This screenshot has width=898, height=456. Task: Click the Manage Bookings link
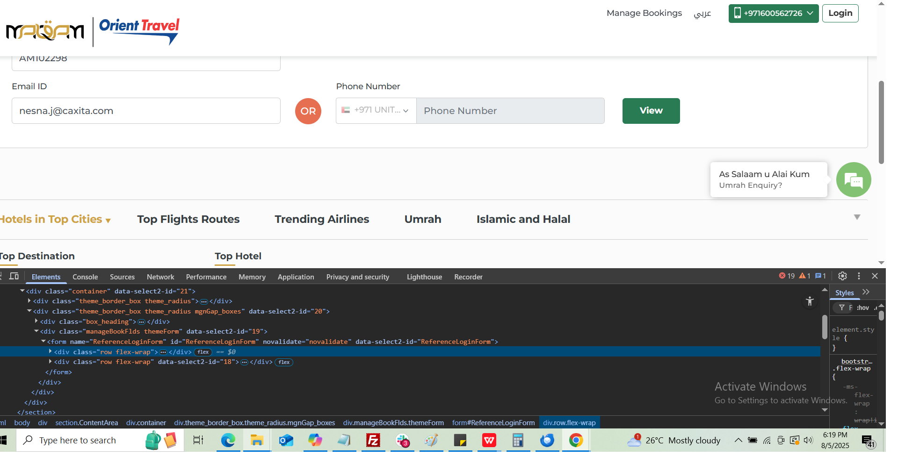644,13
